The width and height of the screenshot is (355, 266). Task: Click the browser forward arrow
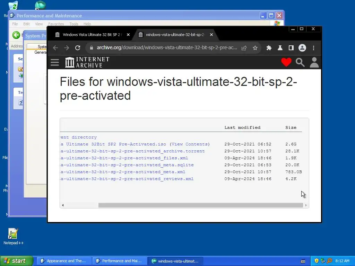click(x=67, y=48)
